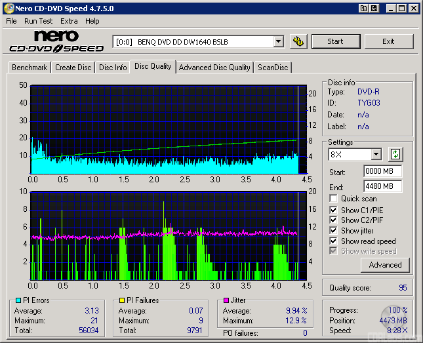Image resolution: width=423 pixels, height=343 pixels.
Task: Click the cyan PI Errors legend square
Action: [x=18, y=300]
